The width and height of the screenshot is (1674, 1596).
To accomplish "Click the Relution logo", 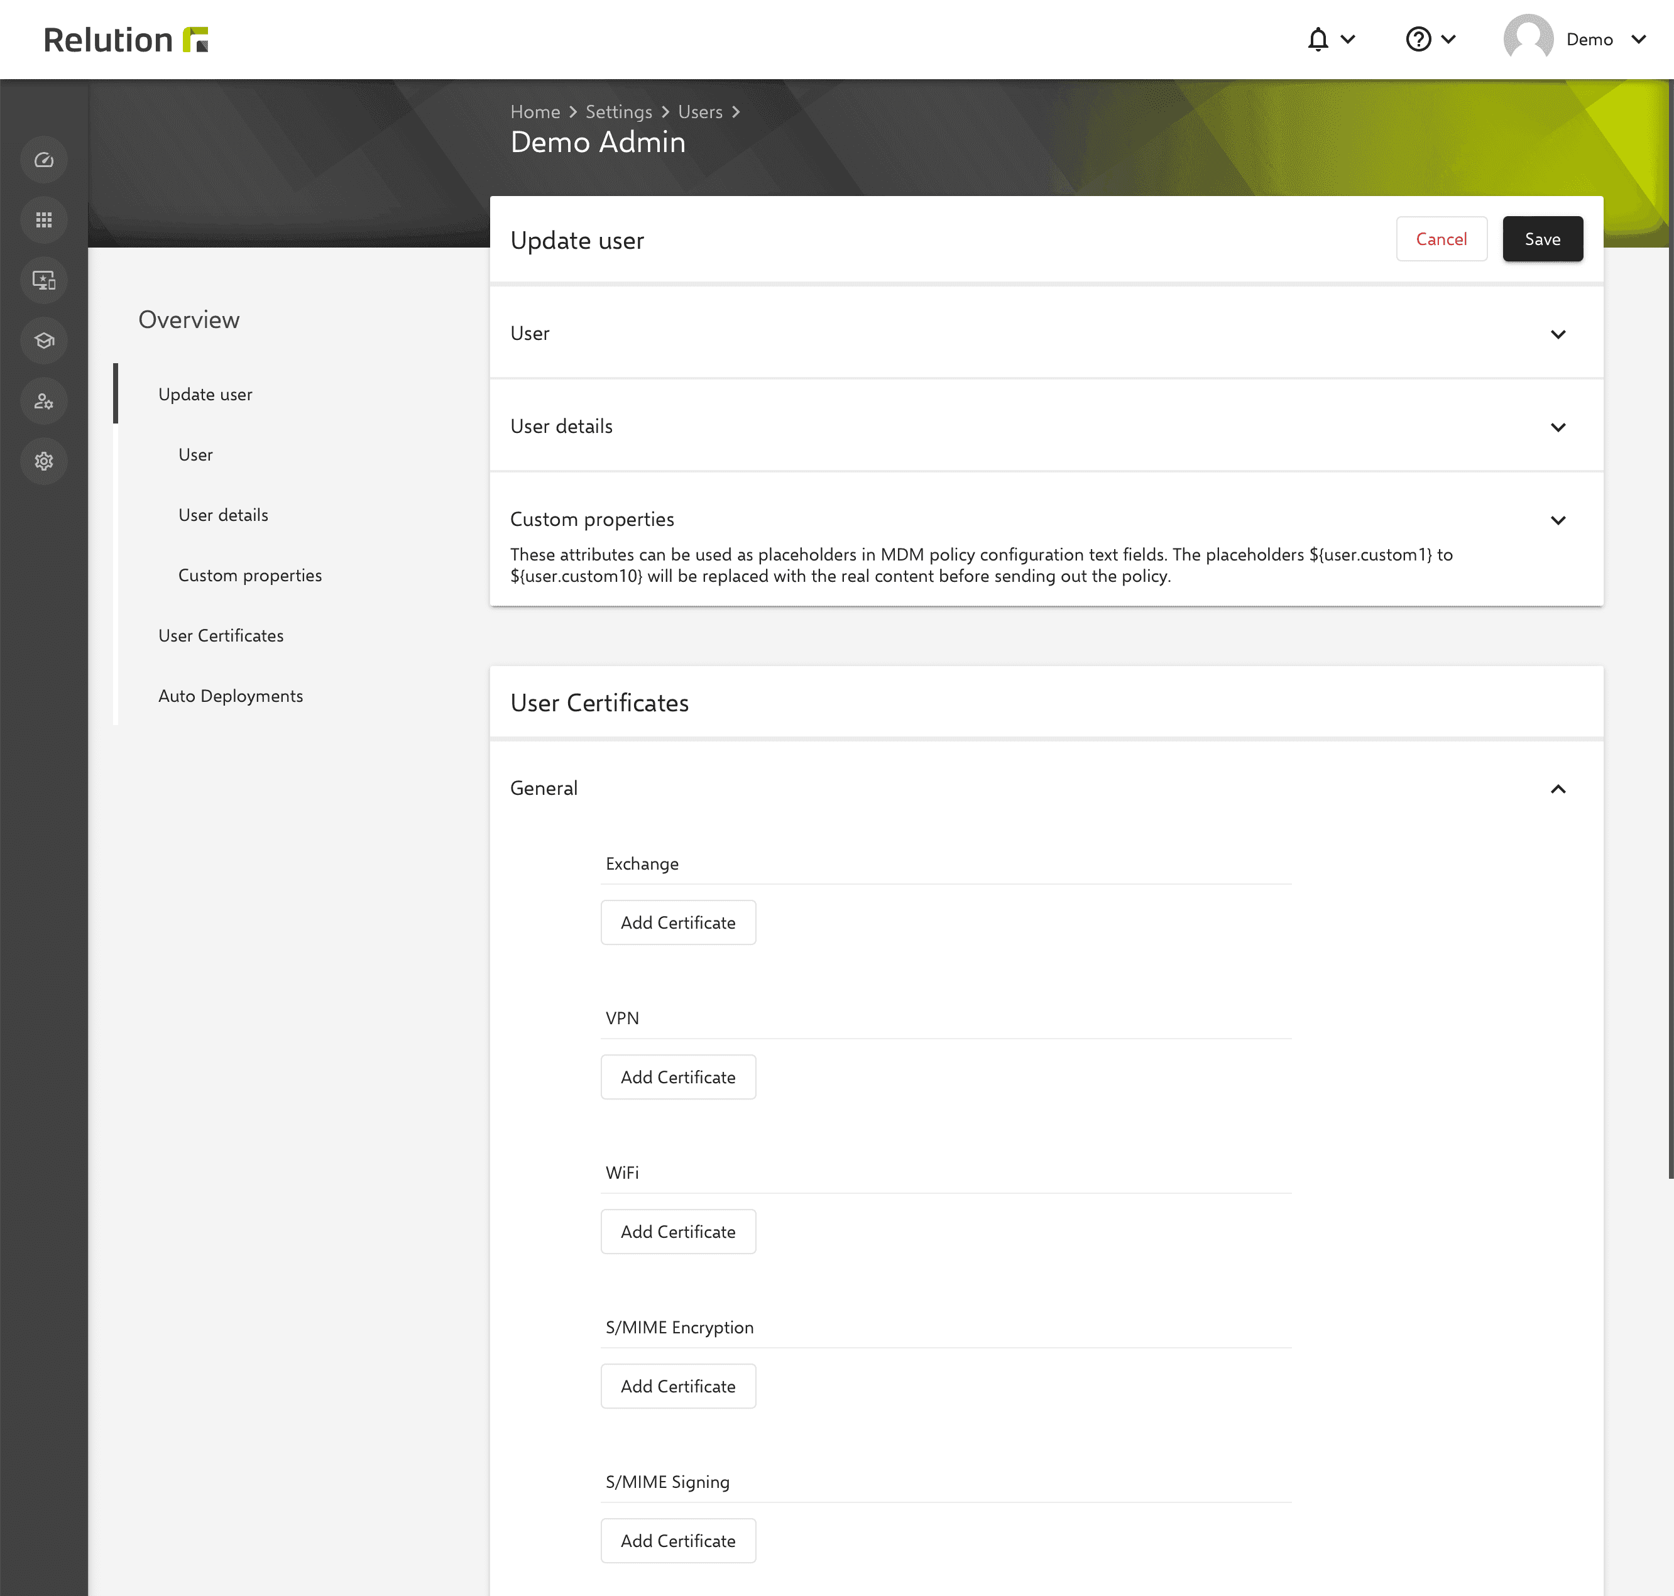I will (126, 40).
